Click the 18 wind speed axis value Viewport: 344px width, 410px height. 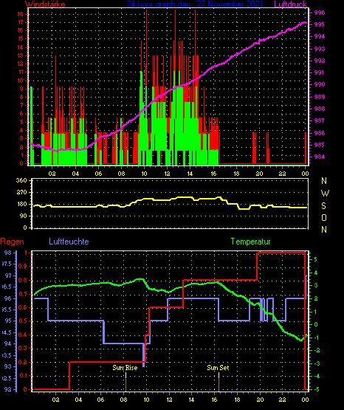[x=21, y=14]
